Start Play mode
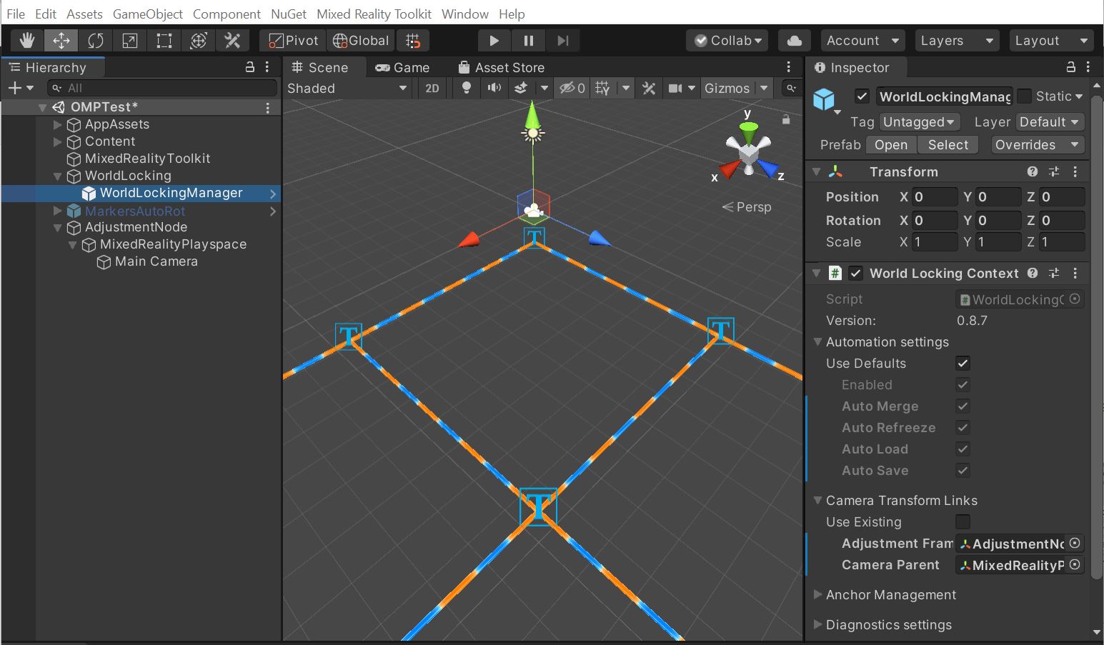Viewport: 1104px width, 645px height. pyautogui.click(x=494, y=41)
